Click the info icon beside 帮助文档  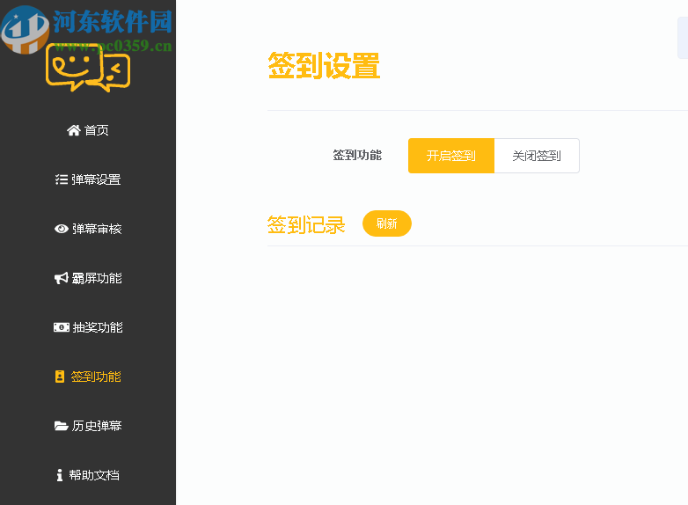point(60,475)
